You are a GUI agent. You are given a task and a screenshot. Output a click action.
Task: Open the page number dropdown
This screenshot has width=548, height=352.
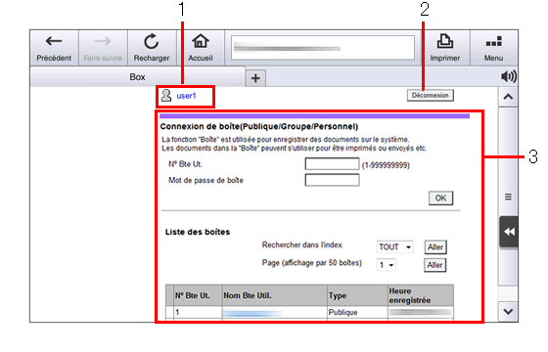point(386,265)
